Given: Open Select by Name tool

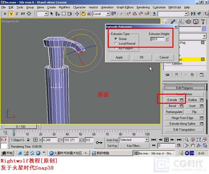Looking at the screenshot, I should tap(58, 14).
